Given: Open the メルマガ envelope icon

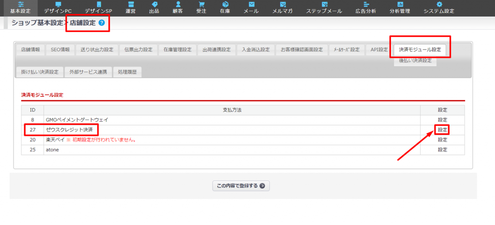Looking at the screenshot, I should (x=283, y=4).
